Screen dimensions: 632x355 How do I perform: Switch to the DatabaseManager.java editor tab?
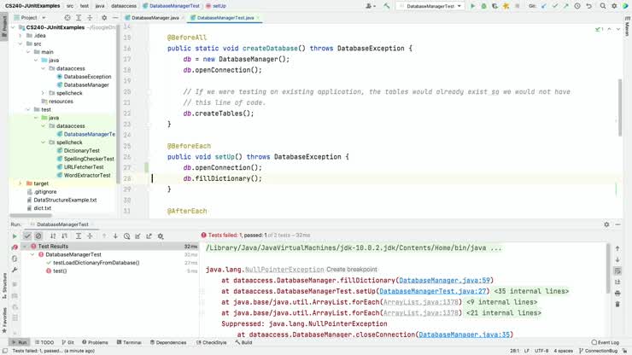pyautogui.click(x=155, y=18)
